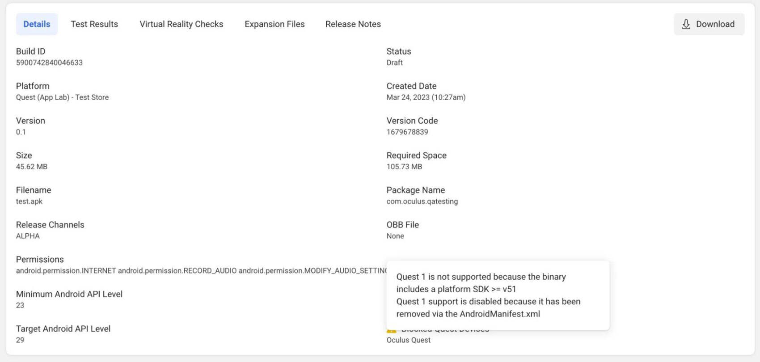The image size is (760, 362).
Task: Click the Quest (App Lab) - Test Store platform text
Action: 62,97
